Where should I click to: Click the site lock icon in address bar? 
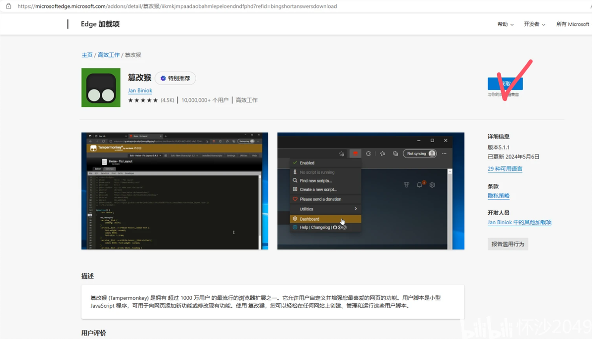[x=8, y=6]
